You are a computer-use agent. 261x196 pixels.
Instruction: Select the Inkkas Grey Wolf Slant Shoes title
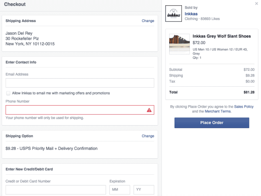[x=222, y=36]
